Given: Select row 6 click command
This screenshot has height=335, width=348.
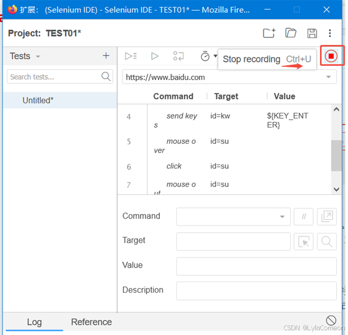Looking at the screenshot, I should (224, 166).
